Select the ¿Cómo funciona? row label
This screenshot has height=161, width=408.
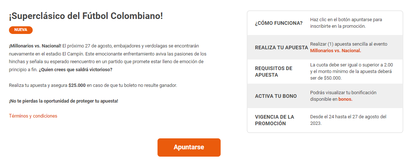[x=278, y=23]
